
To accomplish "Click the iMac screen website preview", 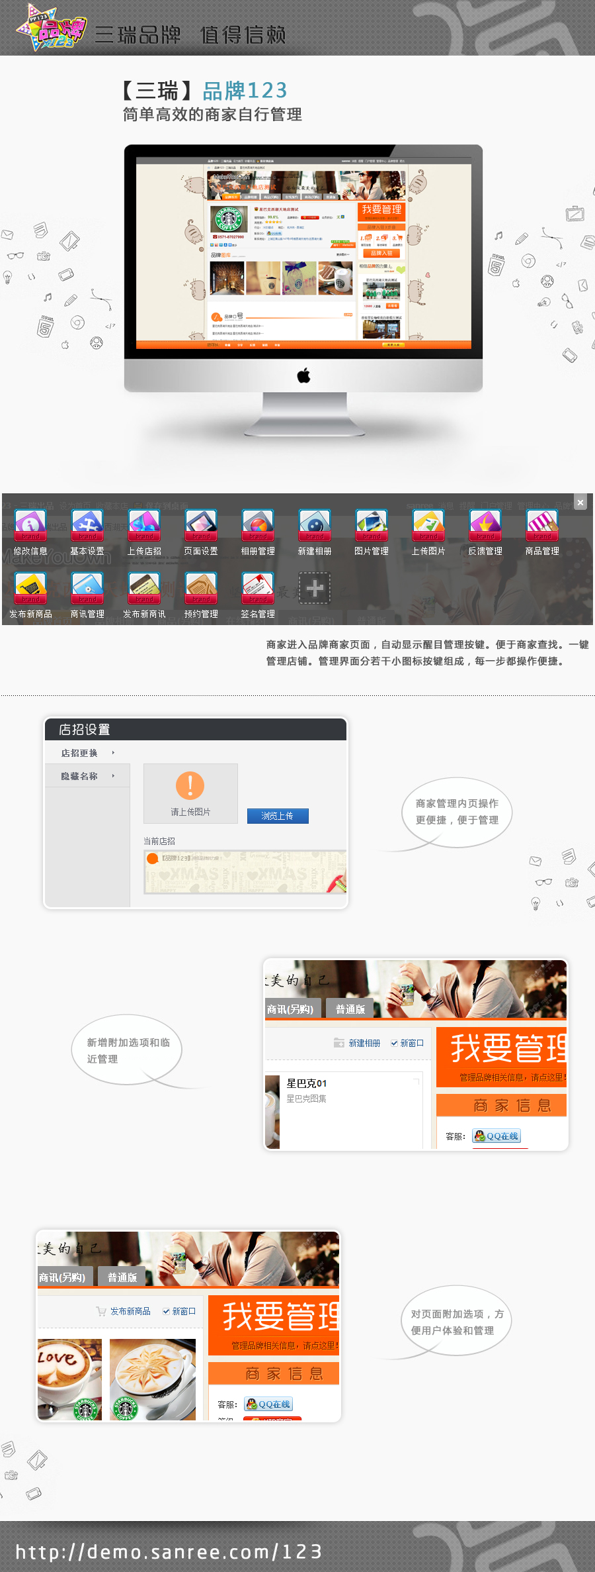I will (x=303, y=254).
